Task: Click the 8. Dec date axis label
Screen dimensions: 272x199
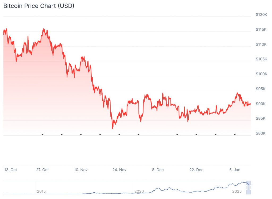Action: (x=158, y=170)
